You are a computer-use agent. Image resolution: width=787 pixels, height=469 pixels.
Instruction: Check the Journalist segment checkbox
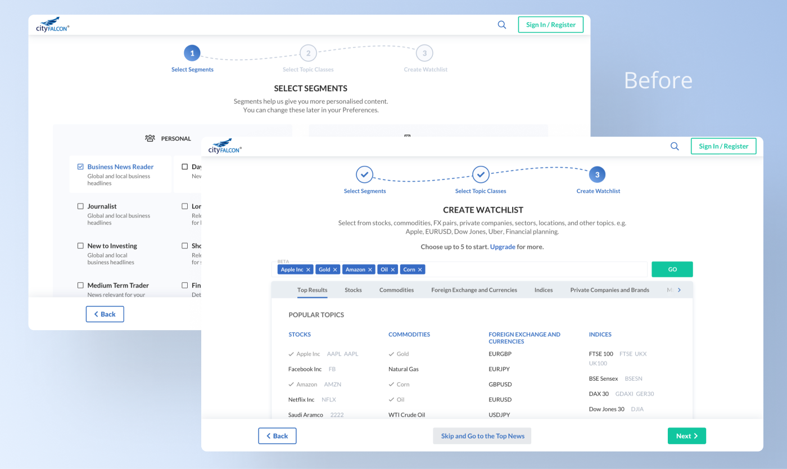(80, 206)
